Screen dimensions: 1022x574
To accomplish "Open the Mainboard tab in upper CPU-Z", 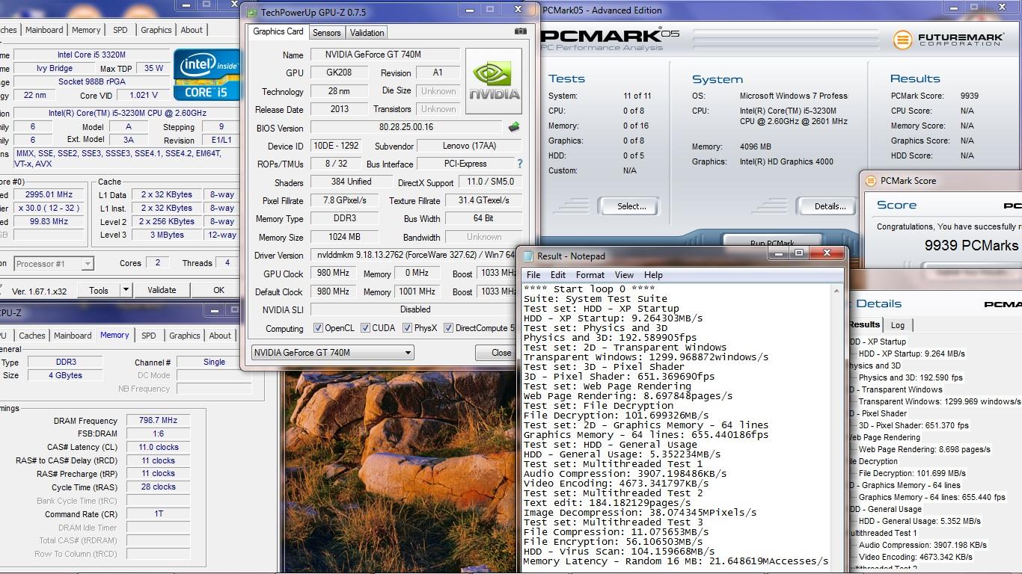I will [x=44, y=30].
